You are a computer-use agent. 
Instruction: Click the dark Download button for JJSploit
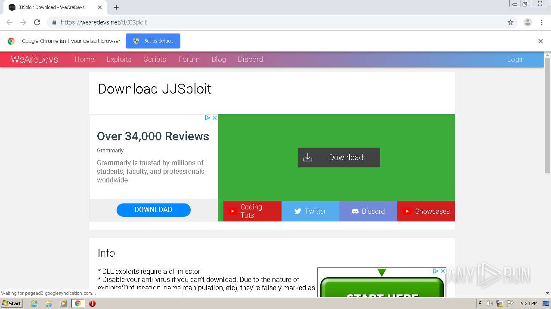(339, 158)
